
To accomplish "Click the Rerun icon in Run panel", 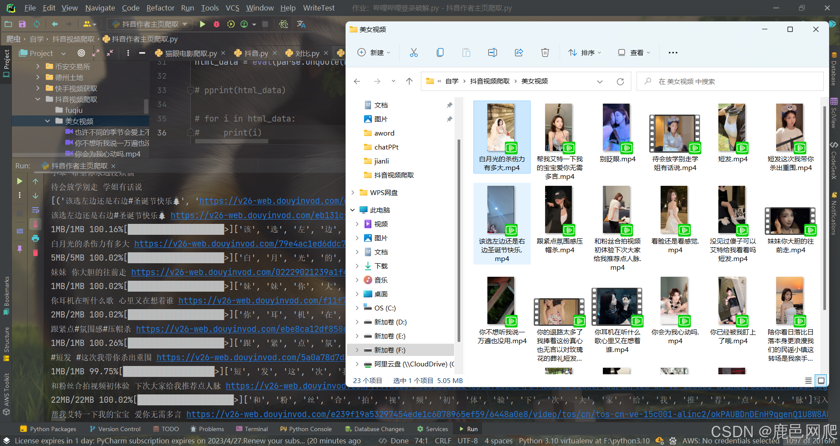I will [x=19, y=181].
